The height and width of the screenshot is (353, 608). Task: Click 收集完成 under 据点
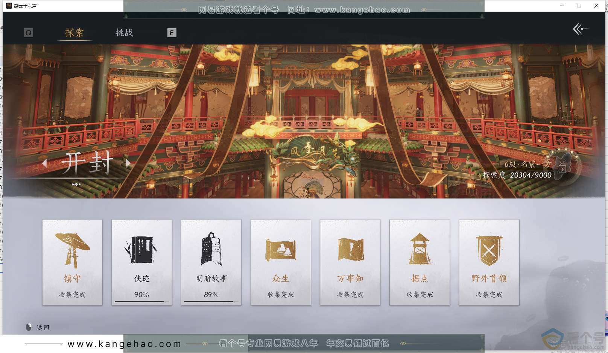click(x=420, y=295)
